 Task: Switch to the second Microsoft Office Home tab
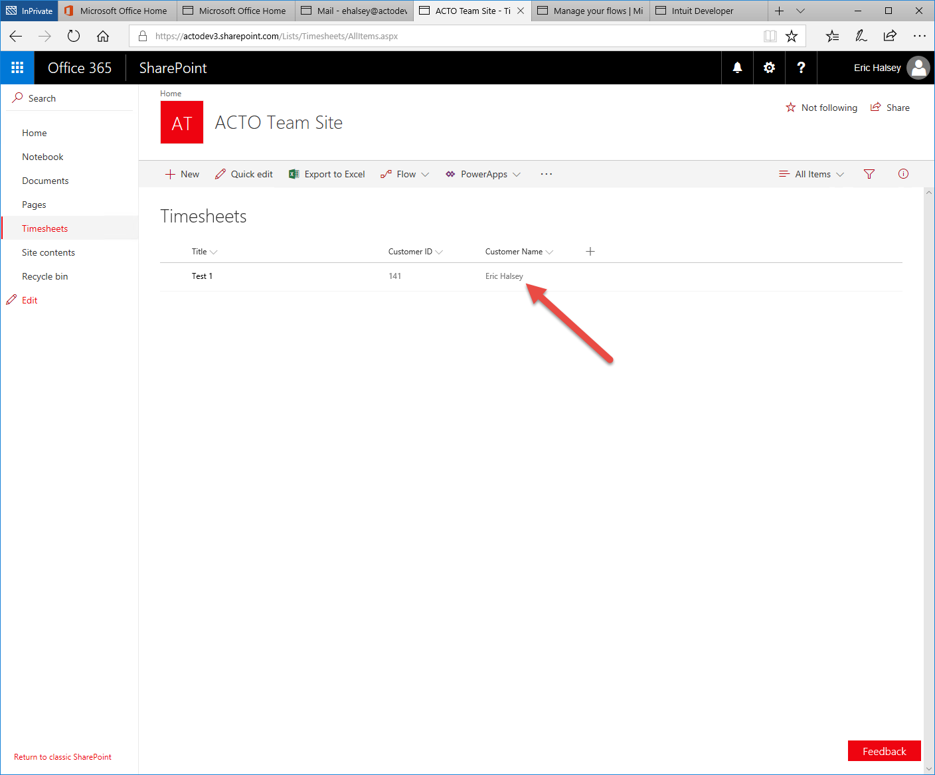coord(236,11)
